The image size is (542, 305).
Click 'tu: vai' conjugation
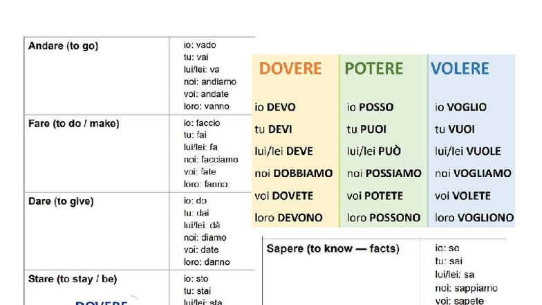tap(196, 57)
